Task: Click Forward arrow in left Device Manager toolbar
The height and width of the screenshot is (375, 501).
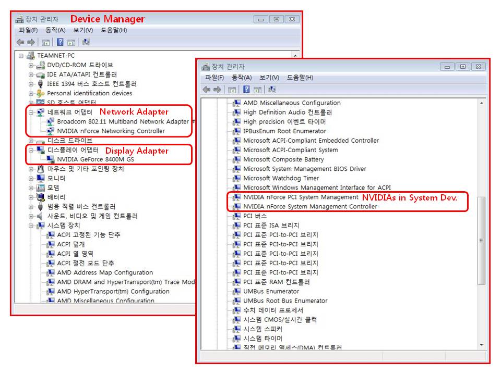Action: (x=31, y=42)
